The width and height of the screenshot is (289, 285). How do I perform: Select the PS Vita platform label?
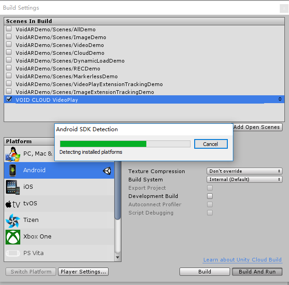tap(34, 253)
